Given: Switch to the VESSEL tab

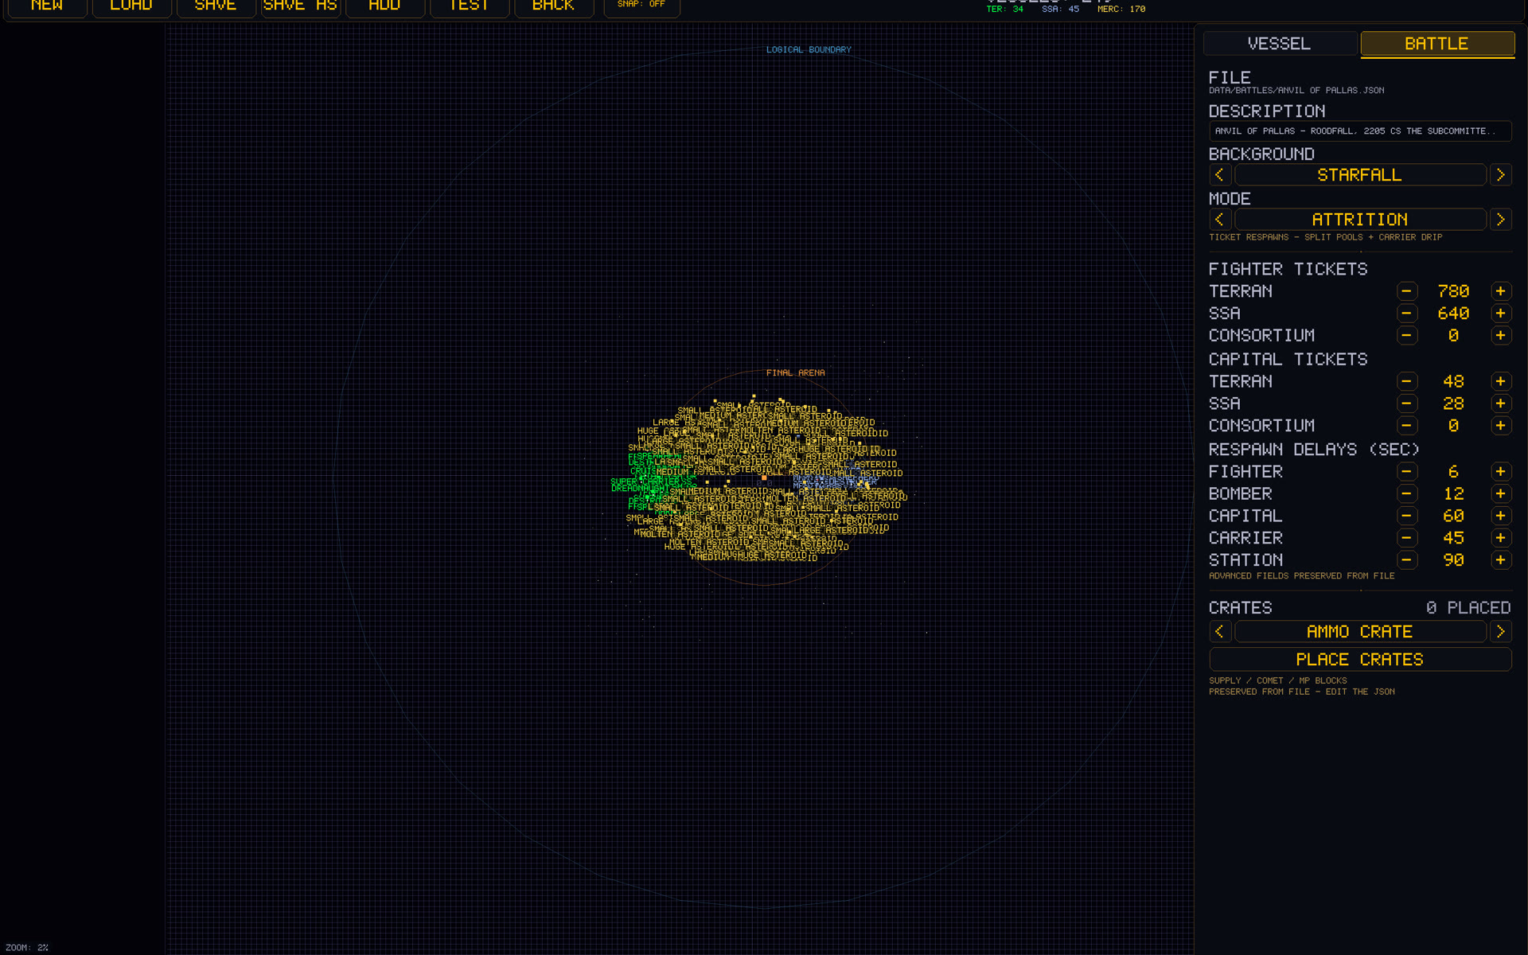Looking at the screenshot, I should tap(1280, 44).
